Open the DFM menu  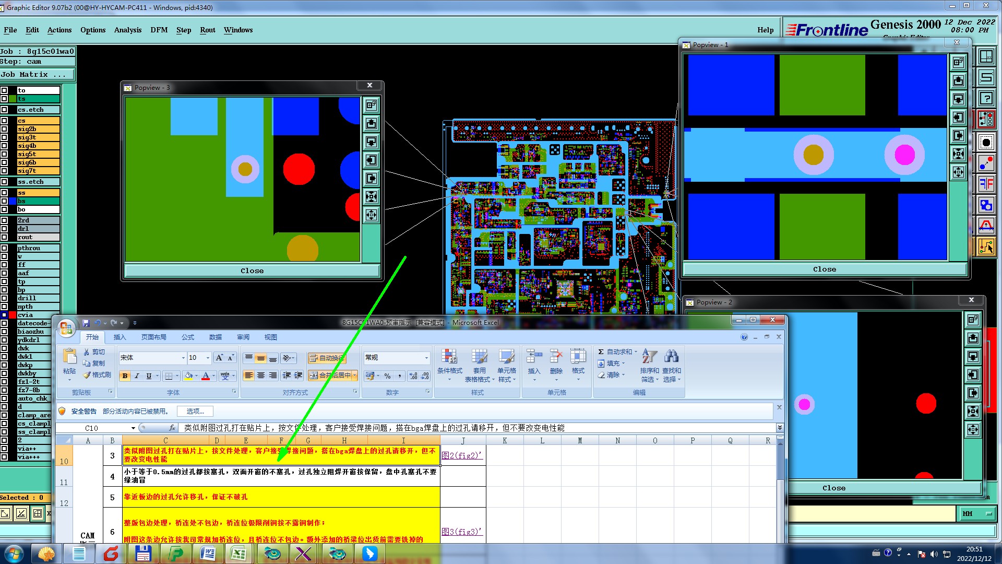[159, 30]
